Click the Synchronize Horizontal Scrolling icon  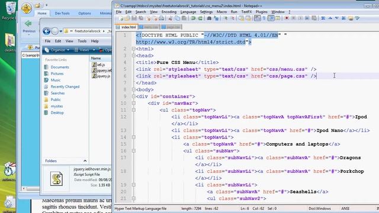tap(248, 18)
